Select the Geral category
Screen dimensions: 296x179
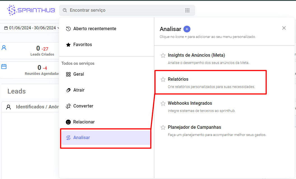(x=78, y=74)
